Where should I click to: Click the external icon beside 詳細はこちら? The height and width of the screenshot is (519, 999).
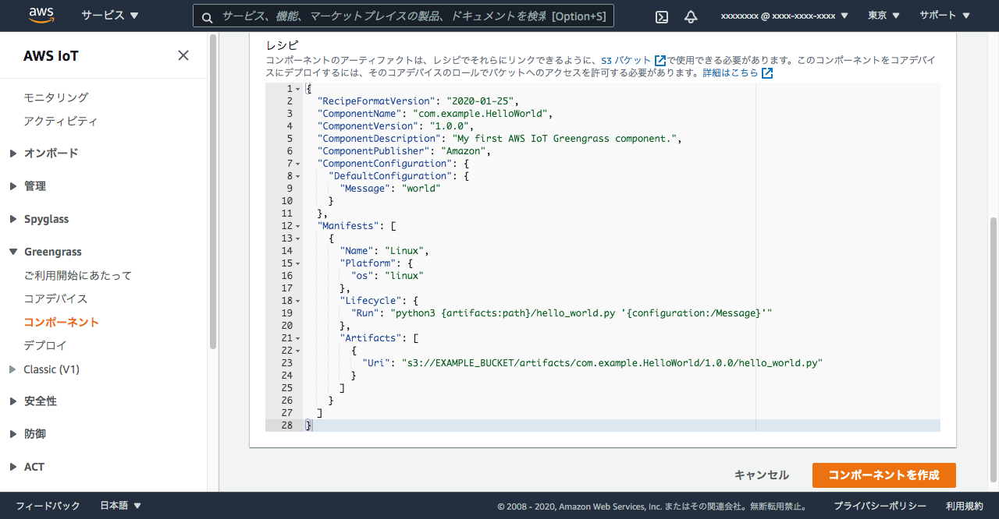point(767,73)
